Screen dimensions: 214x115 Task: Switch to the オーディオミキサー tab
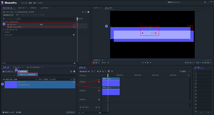pos(34,67)
